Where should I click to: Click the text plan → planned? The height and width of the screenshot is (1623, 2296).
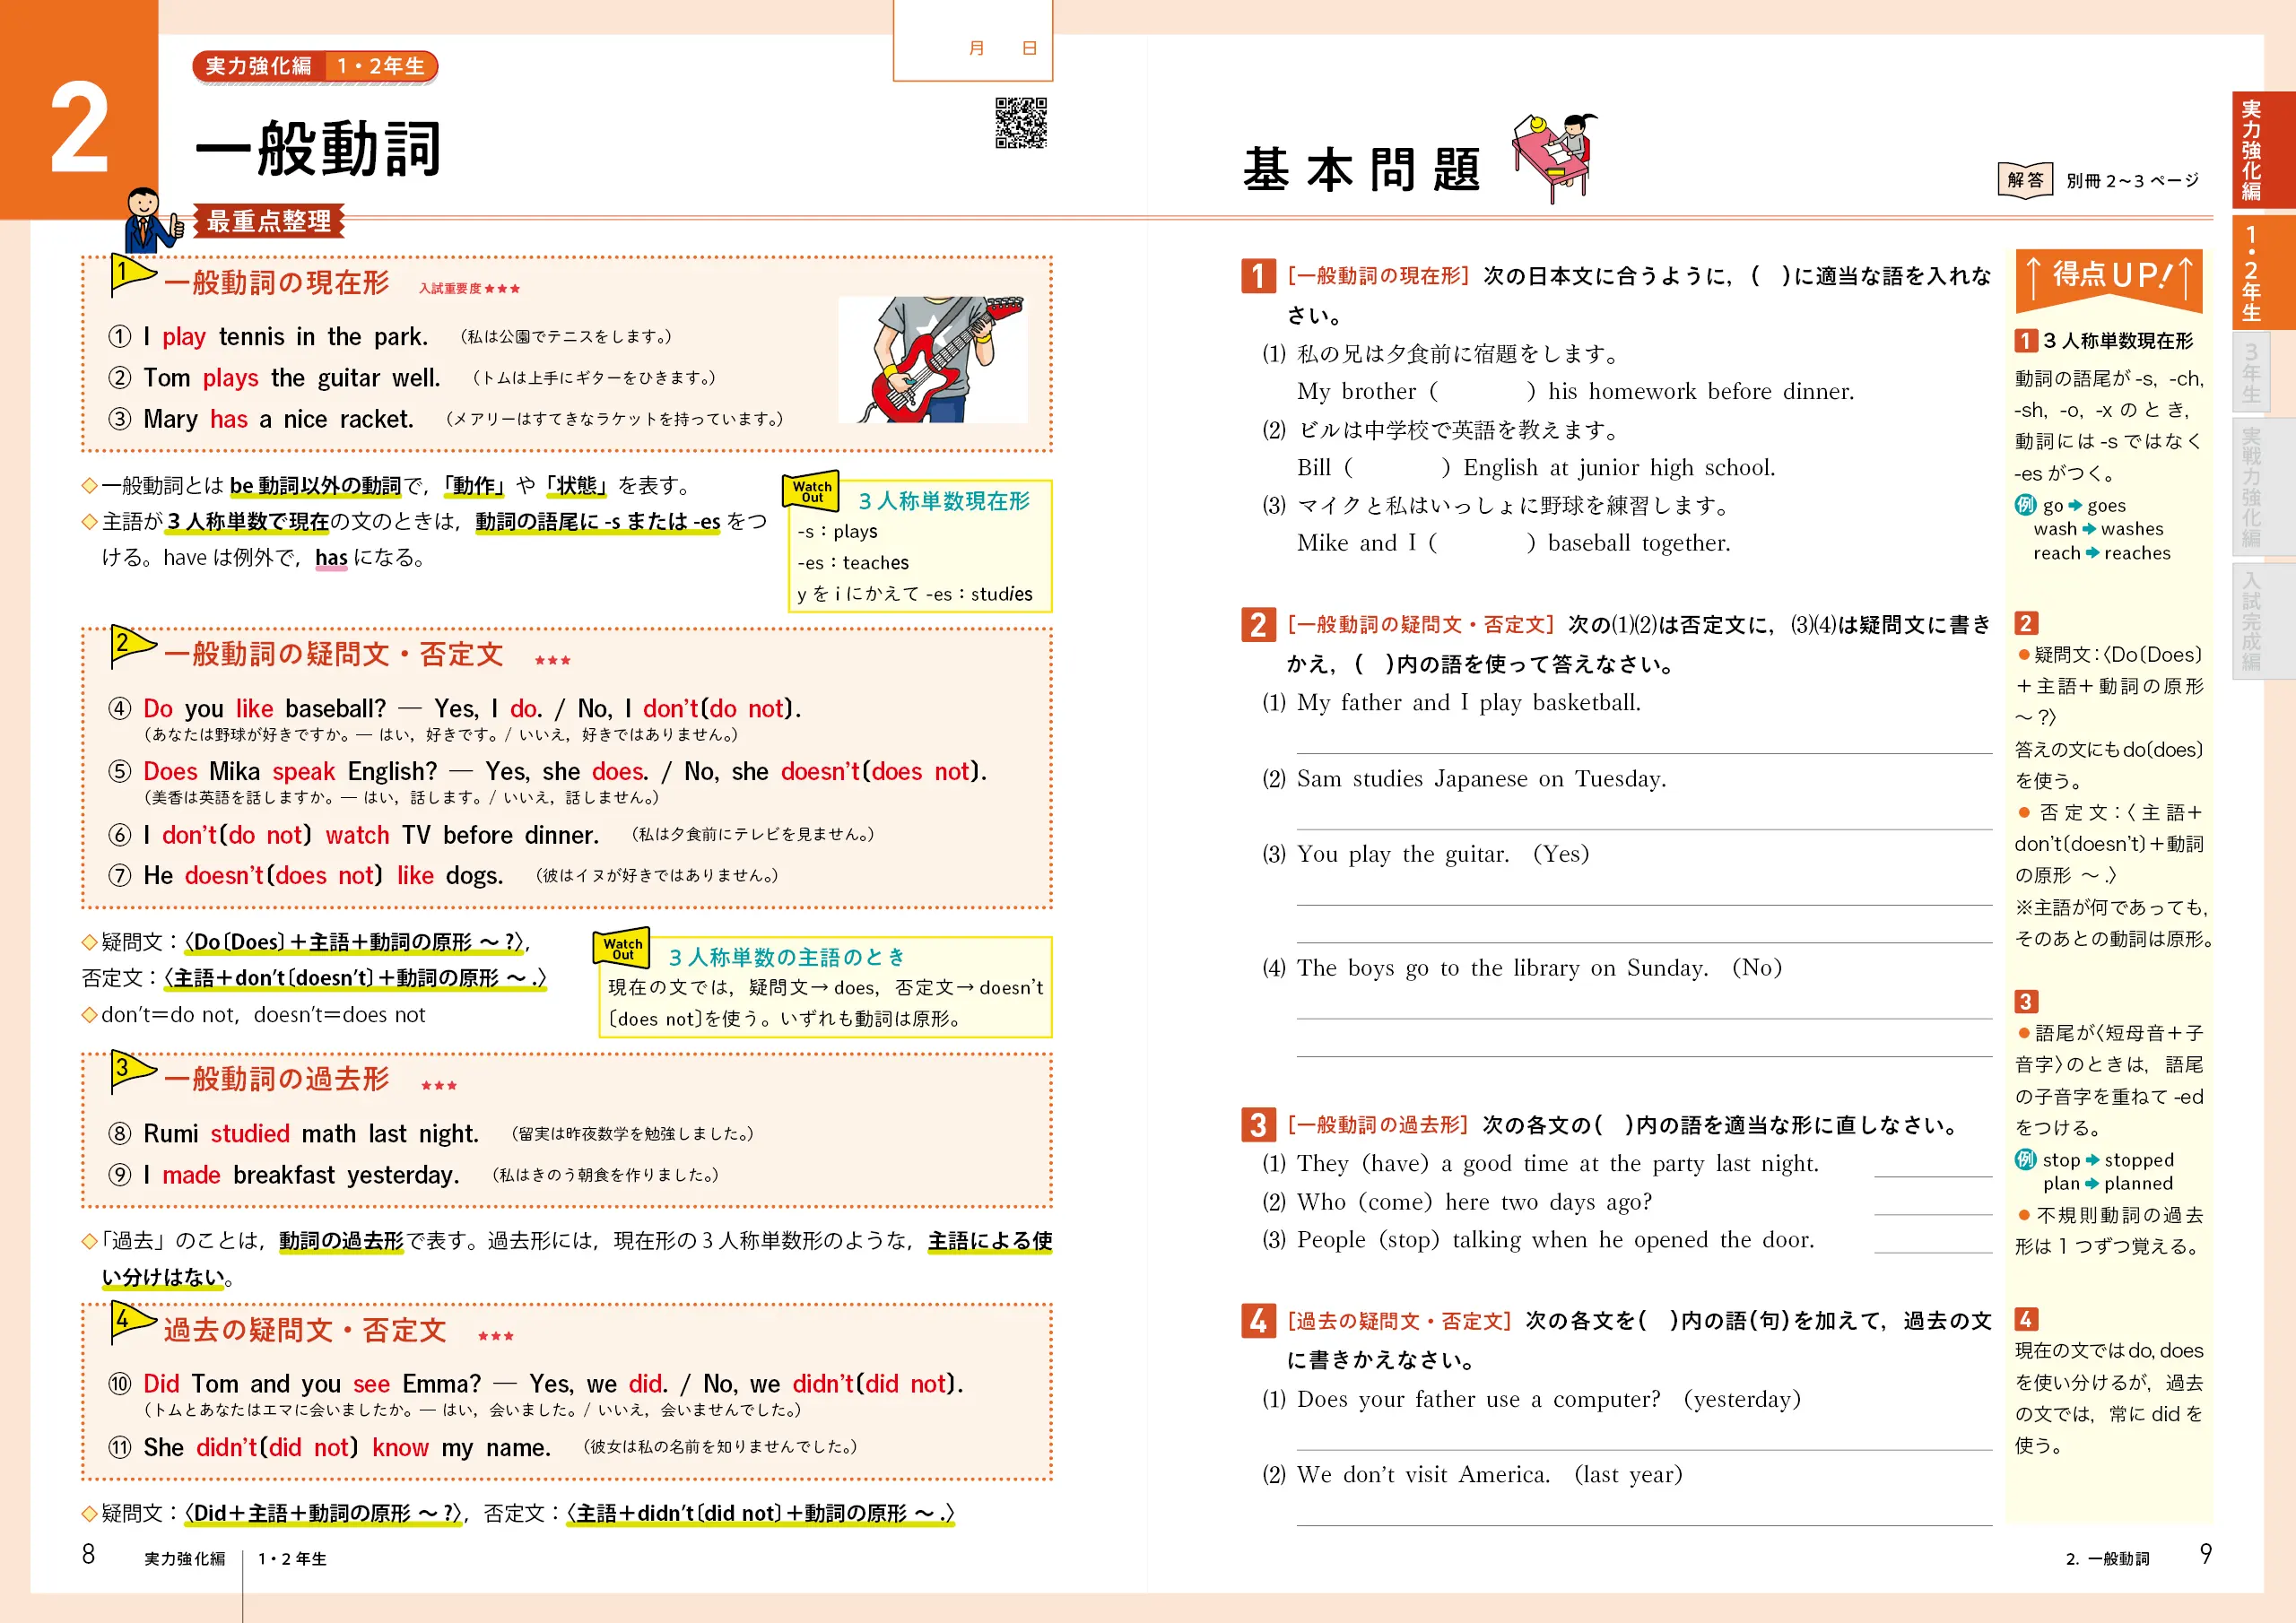(2108, 1183)
